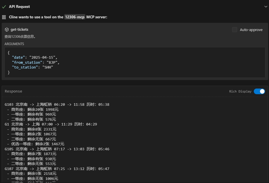The width and height of the screenshot is (269, 183).
Task: Click the "from_station" BJP argument line
Action: 35,62
